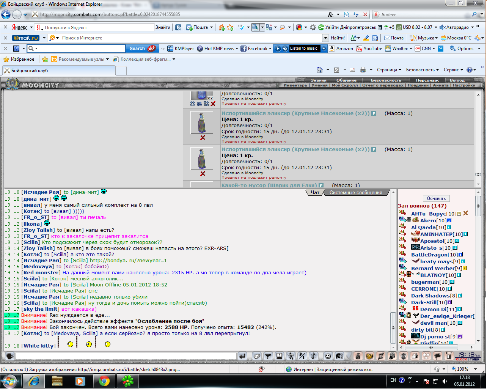Viewport: 487px width, 390px height.
Task: Open the Пошта dropdown in Yandex toolbar
Action: click(x=211, y=27)
